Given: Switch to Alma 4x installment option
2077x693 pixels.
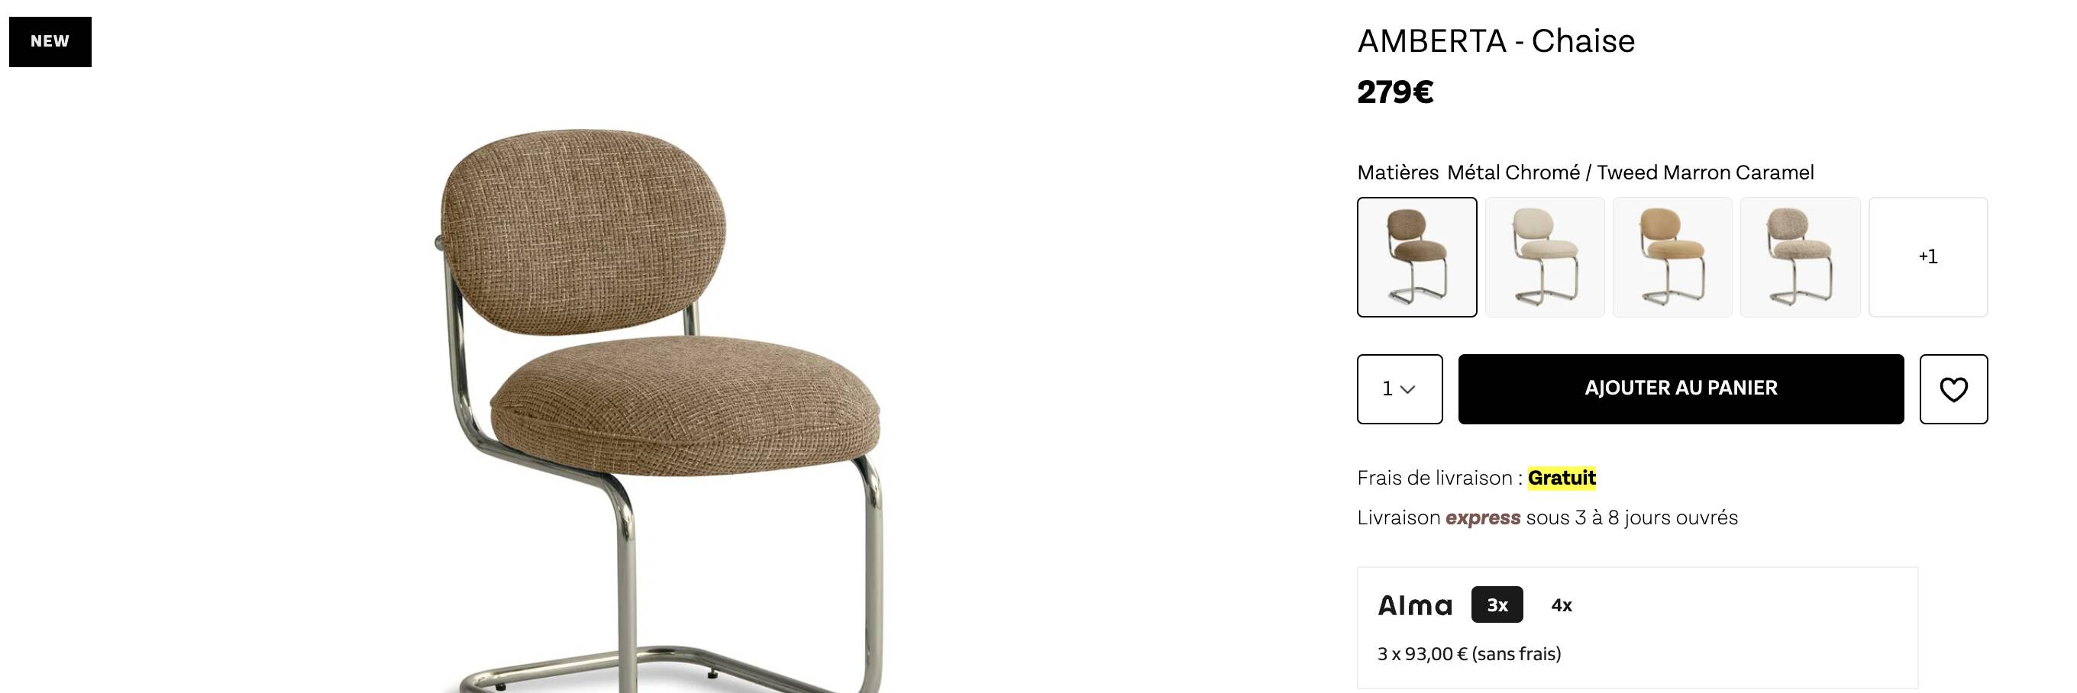Looking at the screenshot, I should [x=1562, y=605].
